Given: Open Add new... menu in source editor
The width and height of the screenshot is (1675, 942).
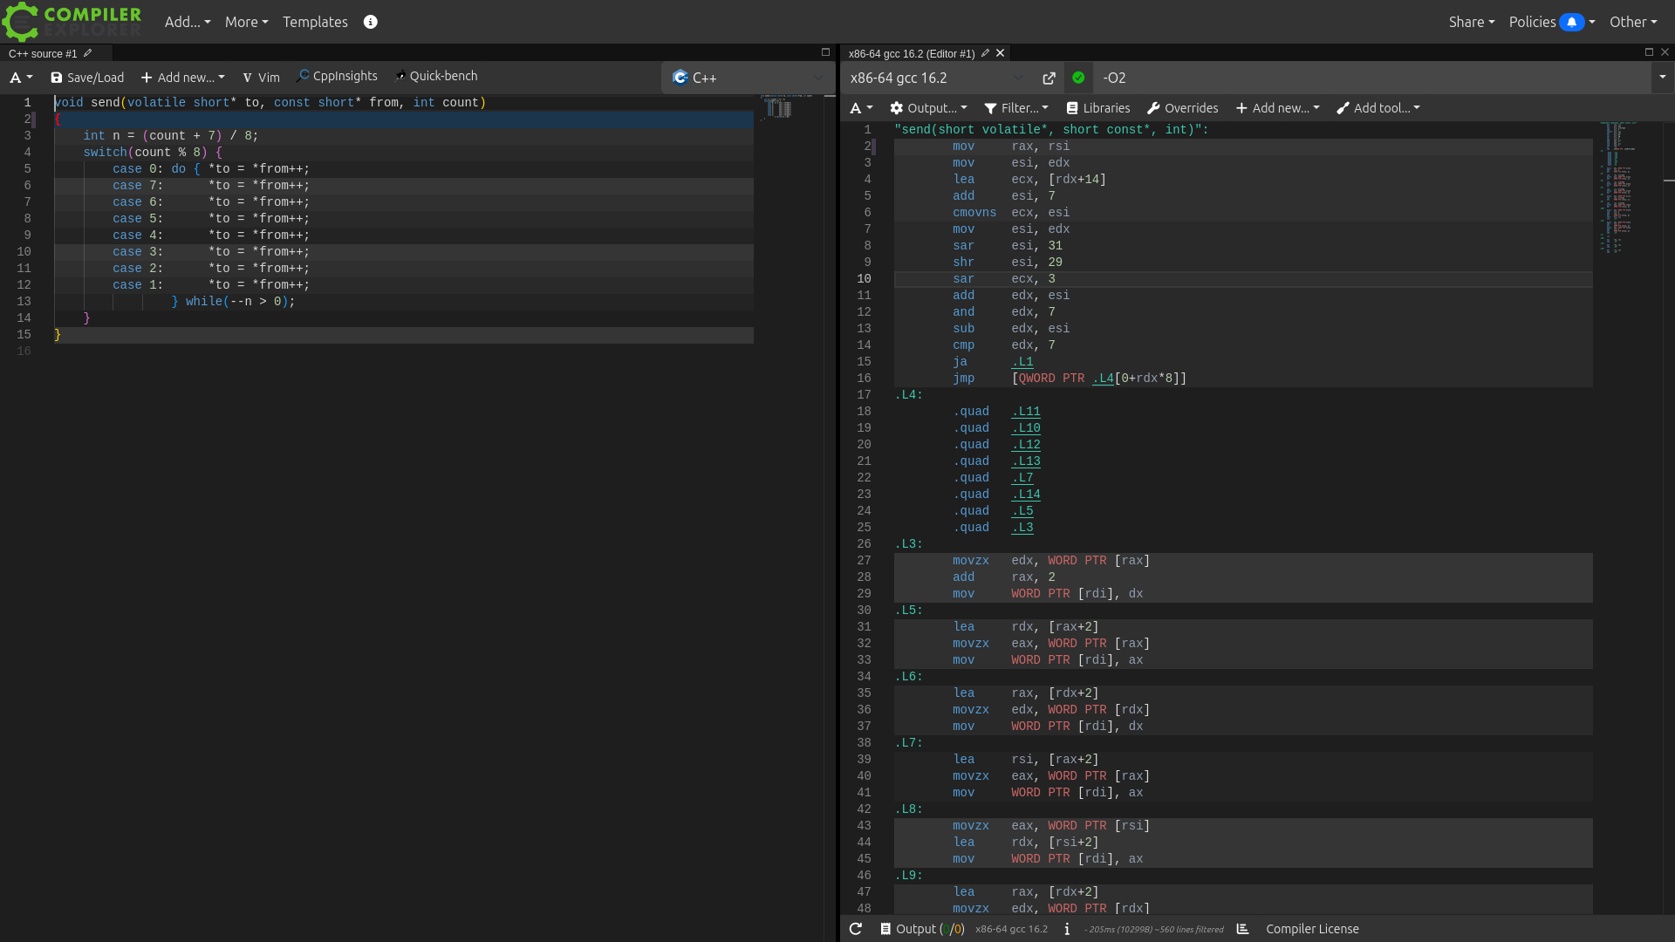Looking at the screenshot, I should [x=182, y=78].
